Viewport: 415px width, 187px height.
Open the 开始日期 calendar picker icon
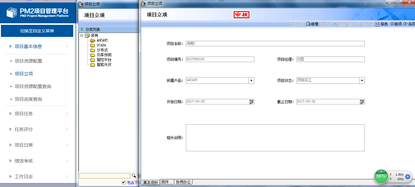(x=251, y=102)
